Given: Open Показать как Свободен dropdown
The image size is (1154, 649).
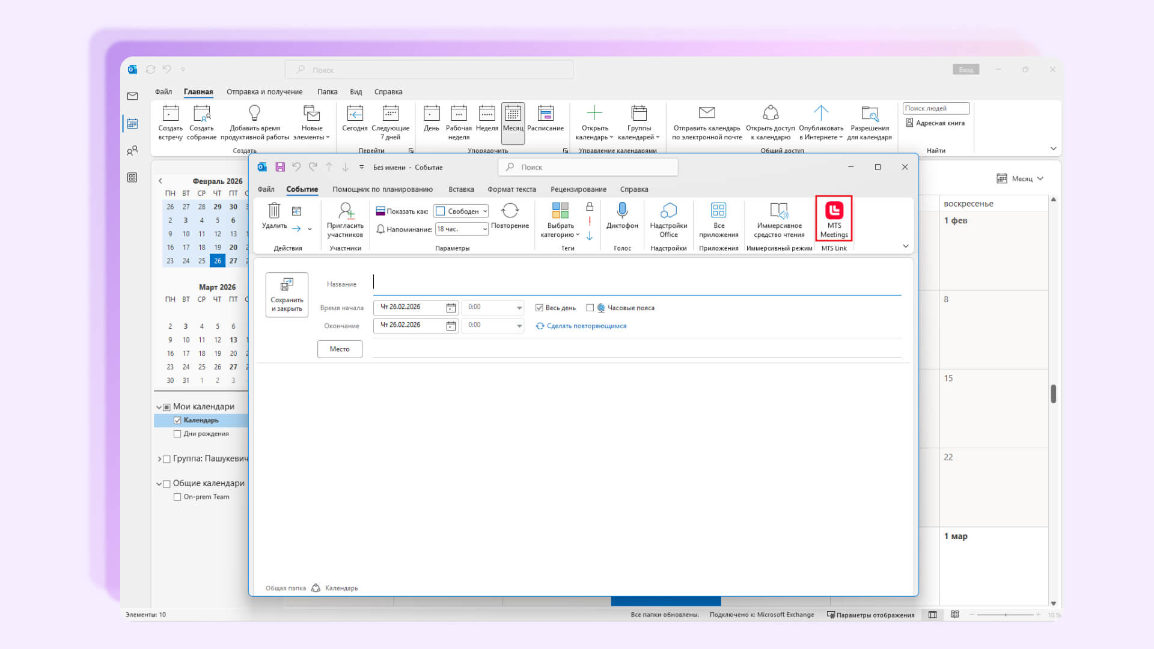Looking at the screenshot, I should 461,211.
